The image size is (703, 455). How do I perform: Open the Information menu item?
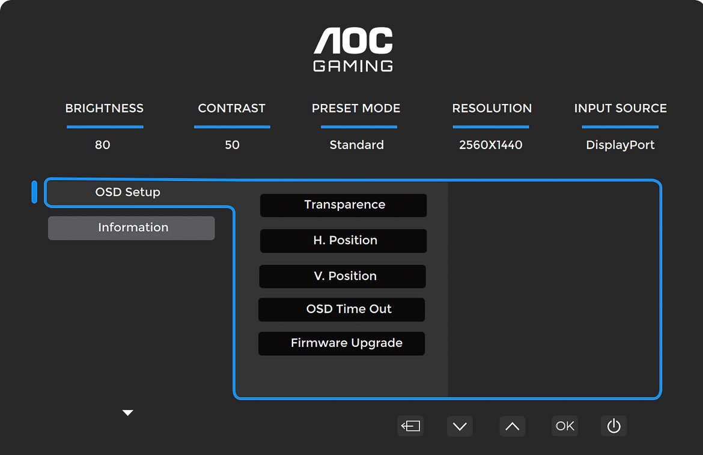coord(132,228)
